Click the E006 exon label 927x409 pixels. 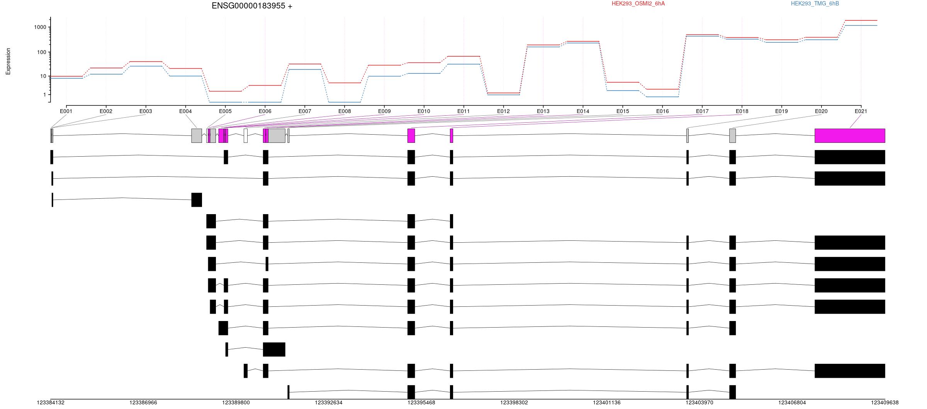(265, 111)
